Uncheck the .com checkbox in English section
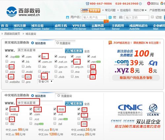The image size is (165, 140). tap(23, 56)
